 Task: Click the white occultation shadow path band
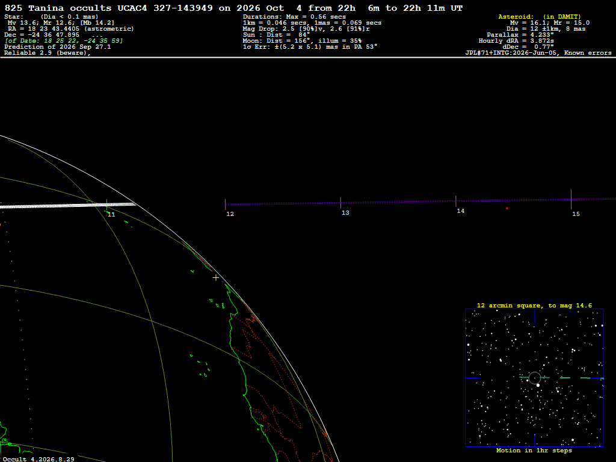67,205
